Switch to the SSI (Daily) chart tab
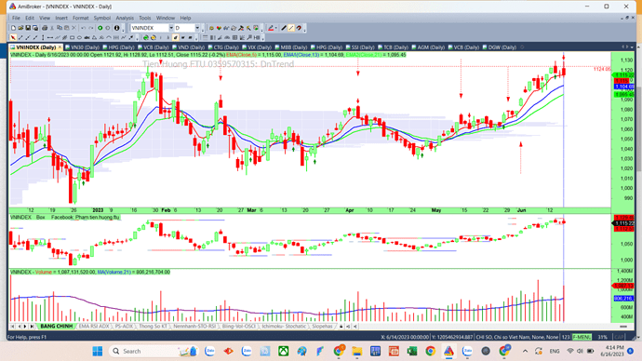 (360, 47)
